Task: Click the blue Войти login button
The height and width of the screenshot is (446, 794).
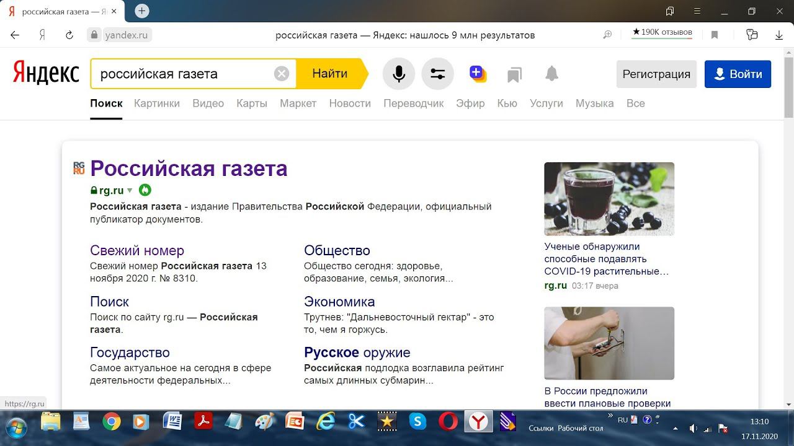Action: [x=738, y=74]
